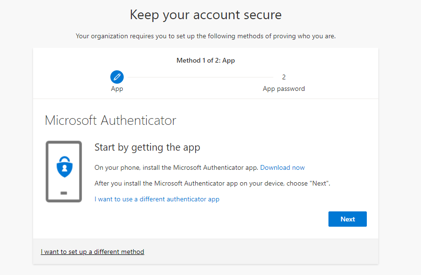
Task: Click the progress line between steps
Action: point(200,77)
